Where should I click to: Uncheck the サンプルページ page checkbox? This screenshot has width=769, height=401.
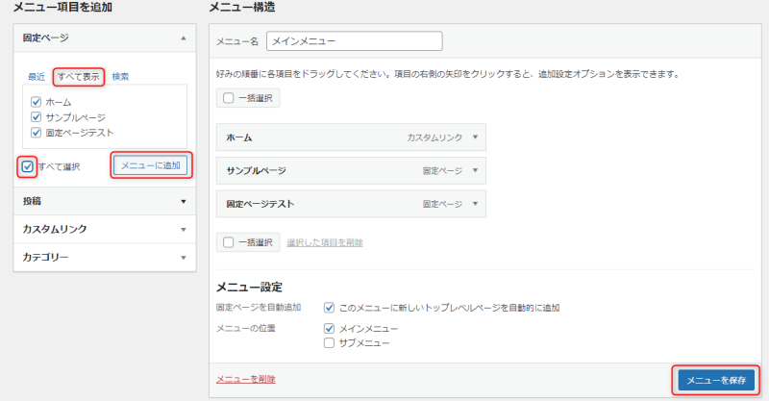coord(37,117)
